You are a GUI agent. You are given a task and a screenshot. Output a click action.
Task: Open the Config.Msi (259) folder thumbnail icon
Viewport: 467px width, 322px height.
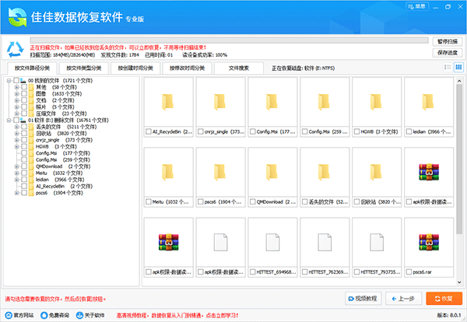coord(324,102)
